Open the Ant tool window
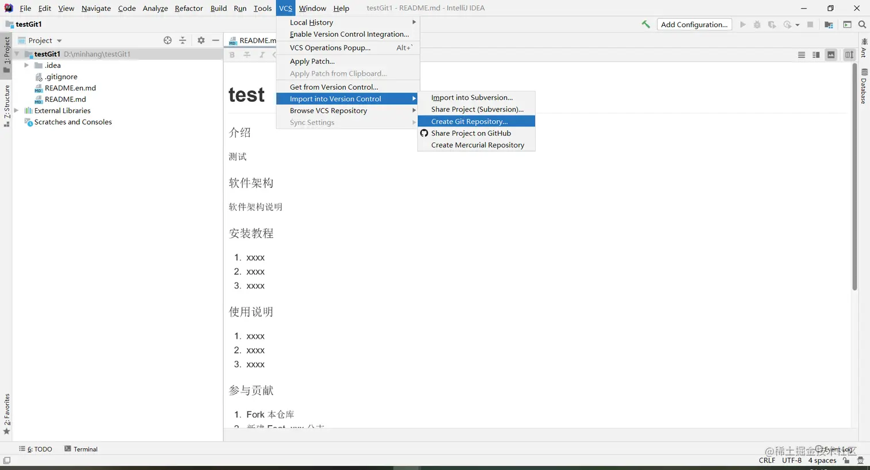 click(x=864, y=47)
